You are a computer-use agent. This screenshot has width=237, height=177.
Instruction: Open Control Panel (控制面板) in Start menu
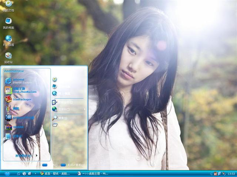pyautogui.click(x=65, y=102)
